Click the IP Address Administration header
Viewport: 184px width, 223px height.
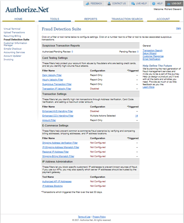[90, 162]
